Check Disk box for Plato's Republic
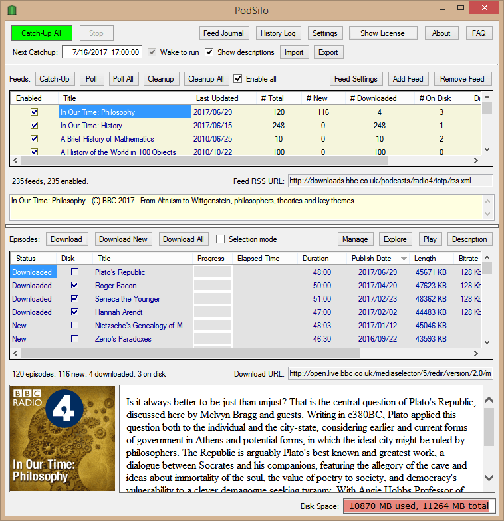 point(74,272)
